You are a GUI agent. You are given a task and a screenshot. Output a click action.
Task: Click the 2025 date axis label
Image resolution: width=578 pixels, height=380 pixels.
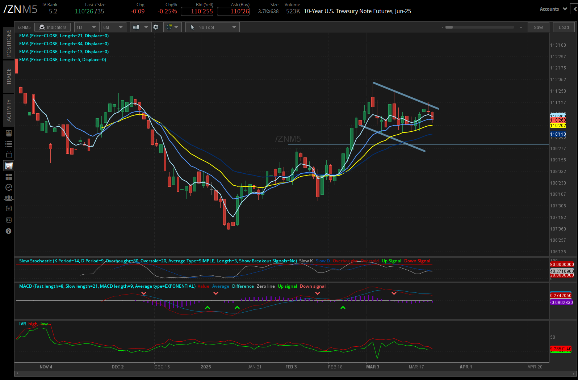coord(206,367)
